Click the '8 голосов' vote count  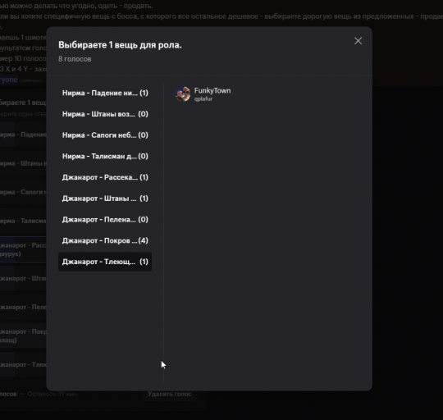(75, 59)
